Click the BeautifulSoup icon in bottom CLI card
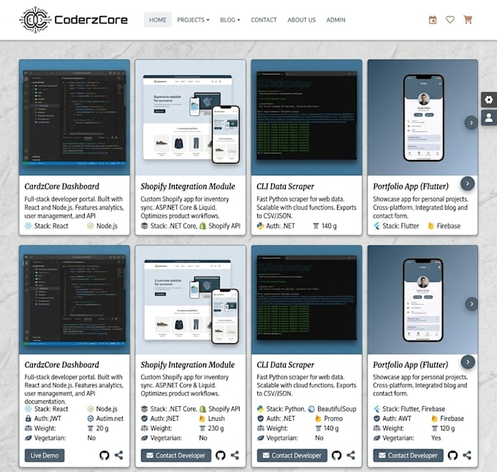This screenshot has height=472, width=497. (311, 409)
